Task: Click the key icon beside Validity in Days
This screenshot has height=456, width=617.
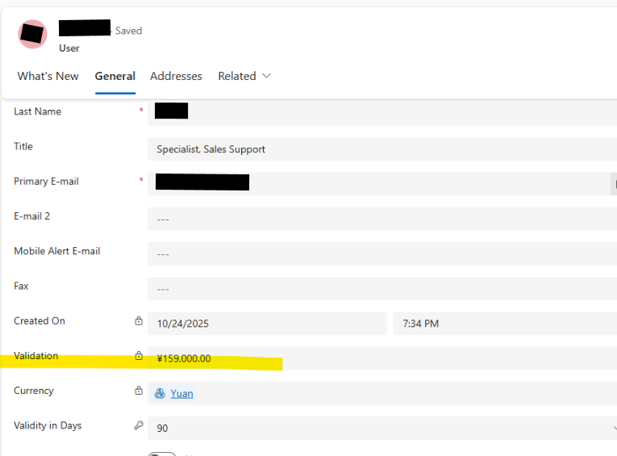Action: [x=139, y=425]
